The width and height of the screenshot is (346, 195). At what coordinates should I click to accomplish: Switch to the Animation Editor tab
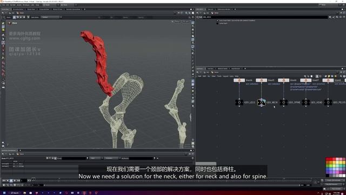click(18, 9)
